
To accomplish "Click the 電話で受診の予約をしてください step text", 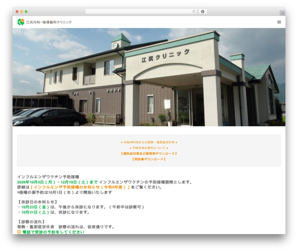I will click(53, 232).
